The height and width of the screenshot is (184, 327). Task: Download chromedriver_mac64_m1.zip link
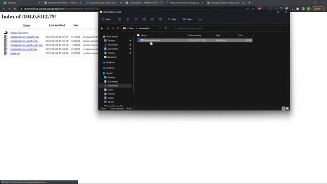click(x=26, y=45)
